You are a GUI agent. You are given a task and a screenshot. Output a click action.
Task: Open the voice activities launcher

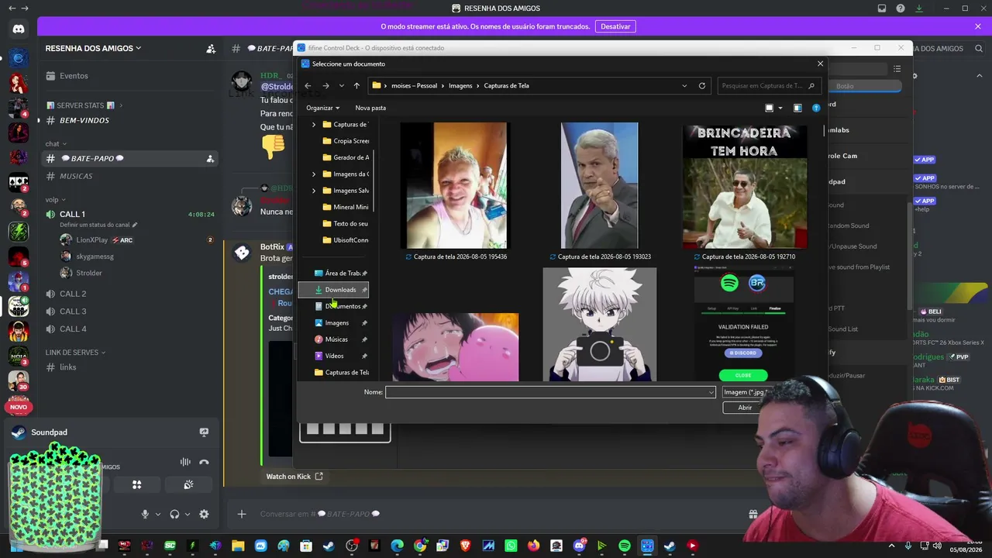137,485
